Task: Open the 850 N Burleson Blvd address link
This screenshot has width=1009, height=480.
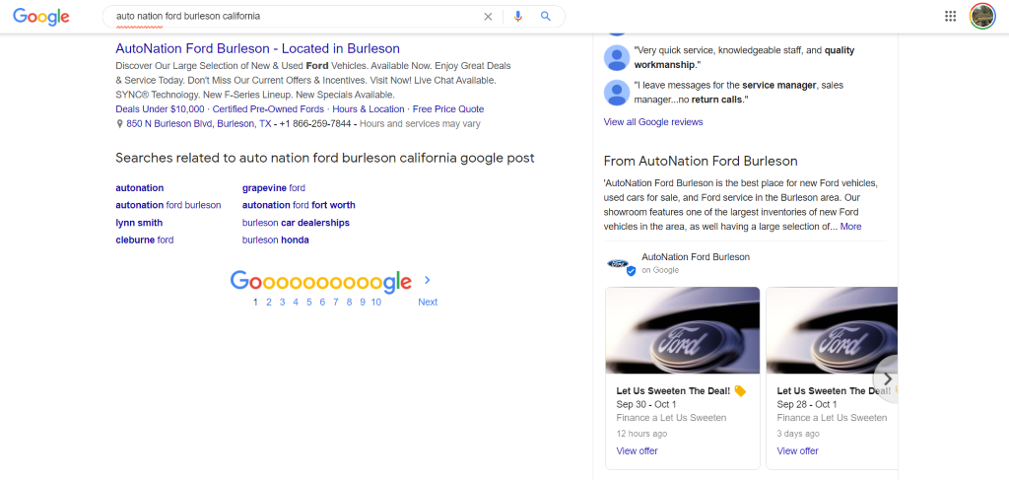Action: point(199,124)
